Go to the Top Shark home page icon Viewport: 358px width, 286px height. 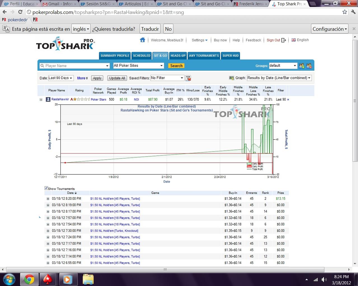pos(142,40)
